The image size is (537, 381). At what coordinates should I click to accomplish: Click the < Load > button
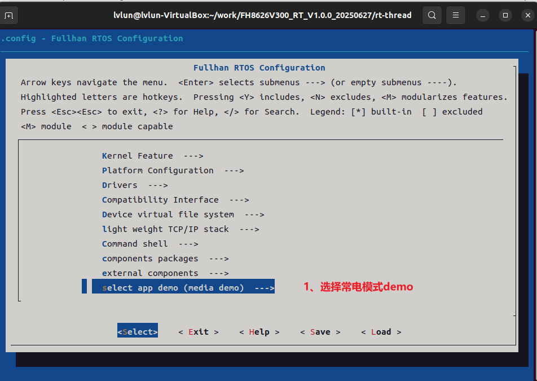coord(381,332)
